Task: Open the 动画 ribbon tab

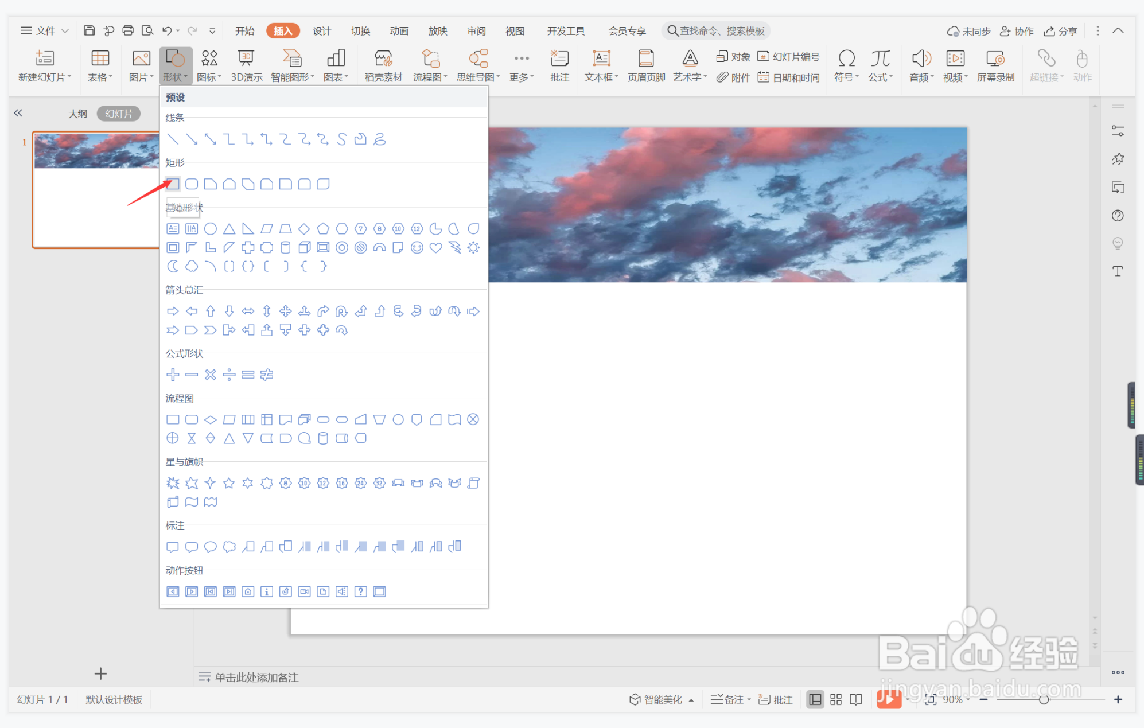Action: pyautogui.click(x=399, y=31)
